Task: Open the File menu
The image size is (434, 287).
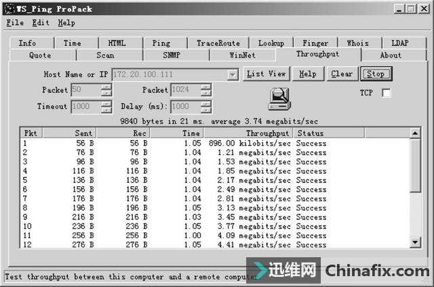Action: pos(15,22)
